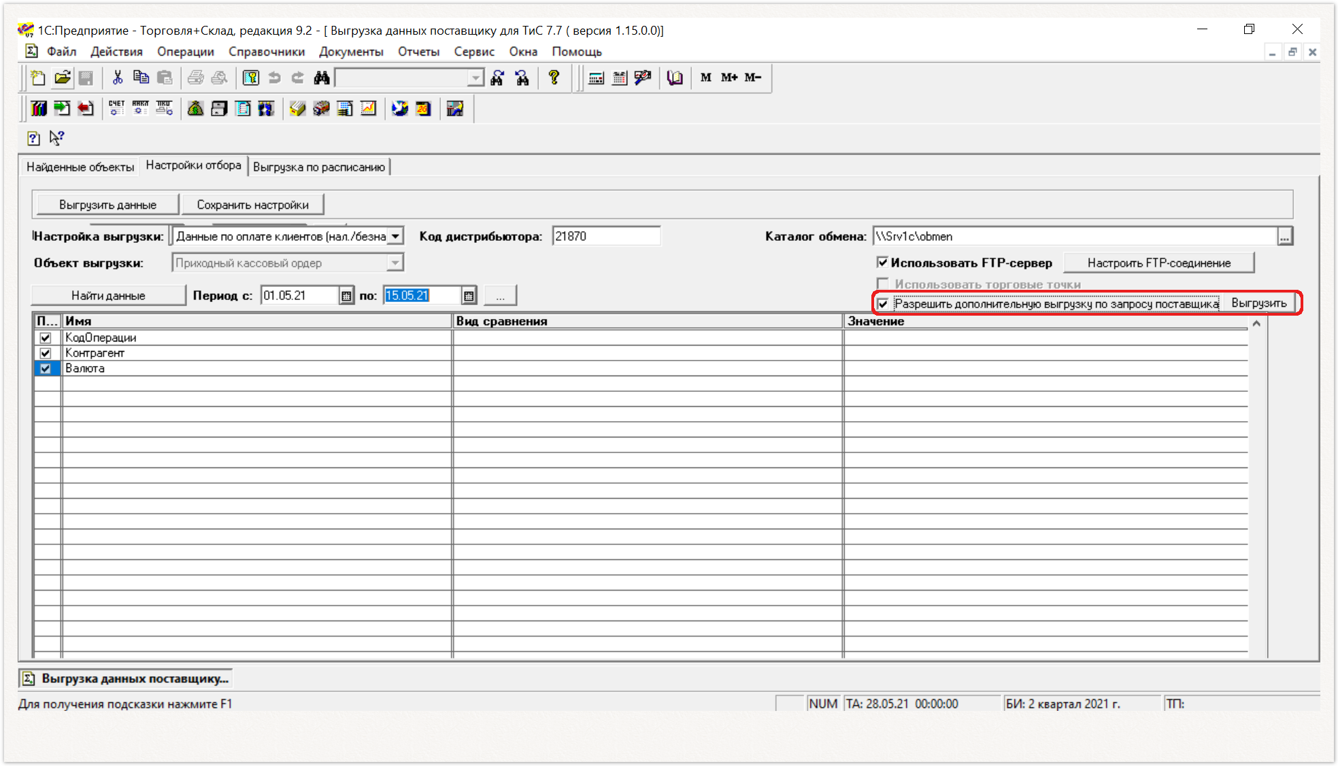1338x766 pixels.
Task: Click the Copy toolbar icon
Action: pyautogui.click(x=141, y=78)
